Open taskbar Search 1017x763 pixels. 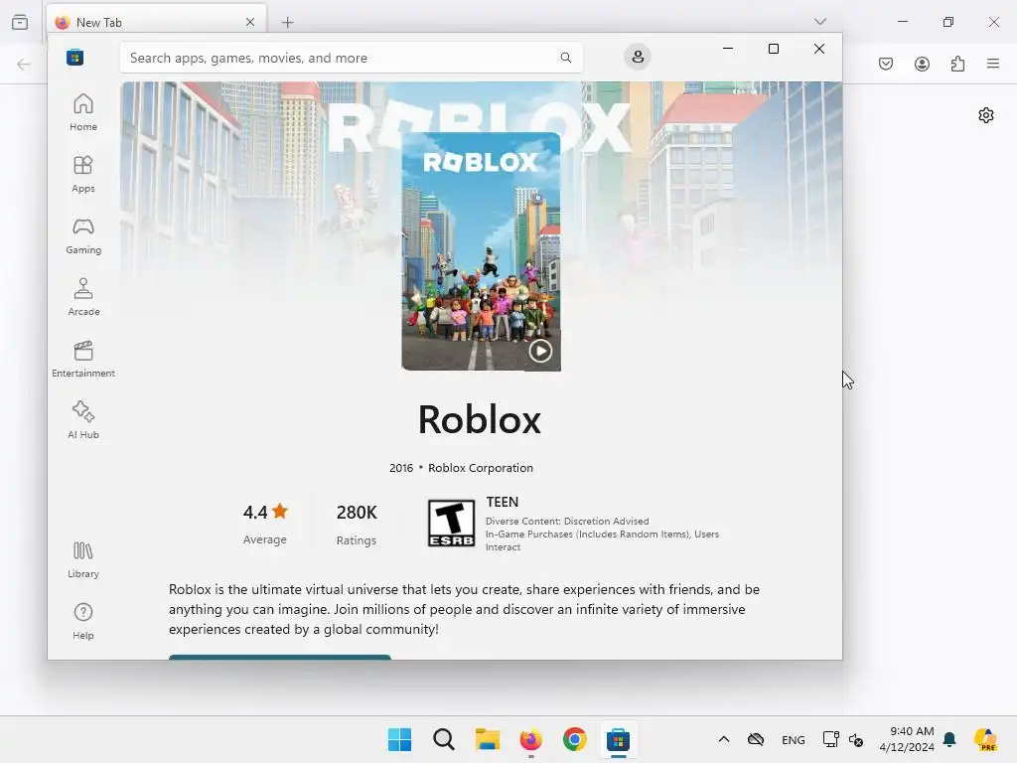tap(444, 739)
